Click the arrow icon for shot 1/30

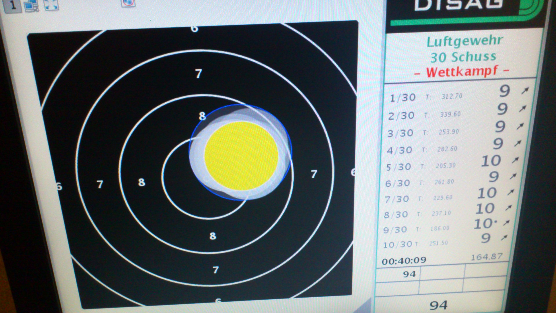(525, 91)
